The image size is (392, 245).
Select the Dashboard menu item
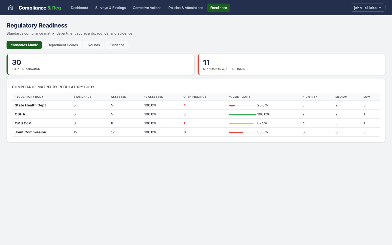tap(79, 8)
